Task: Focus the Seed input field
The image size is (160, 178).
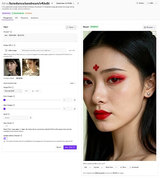Action: (x=16, y=118)
